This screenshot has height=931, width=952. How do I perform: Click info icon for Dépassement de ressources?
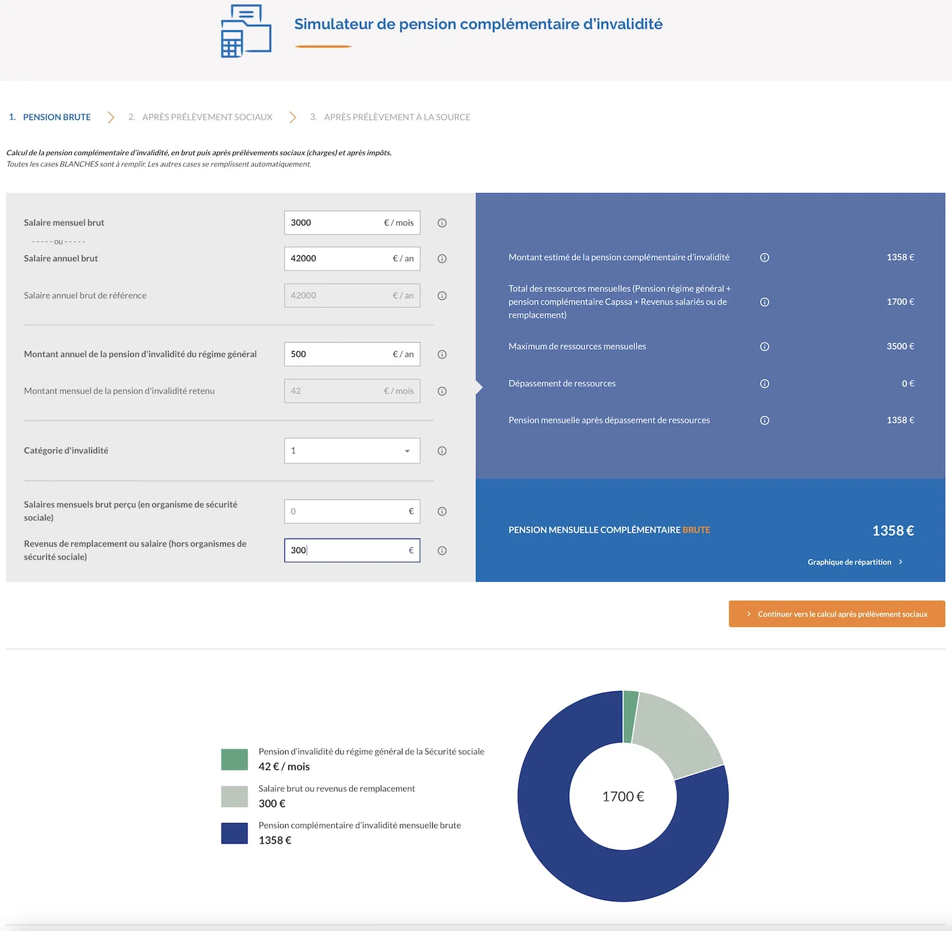764,384
